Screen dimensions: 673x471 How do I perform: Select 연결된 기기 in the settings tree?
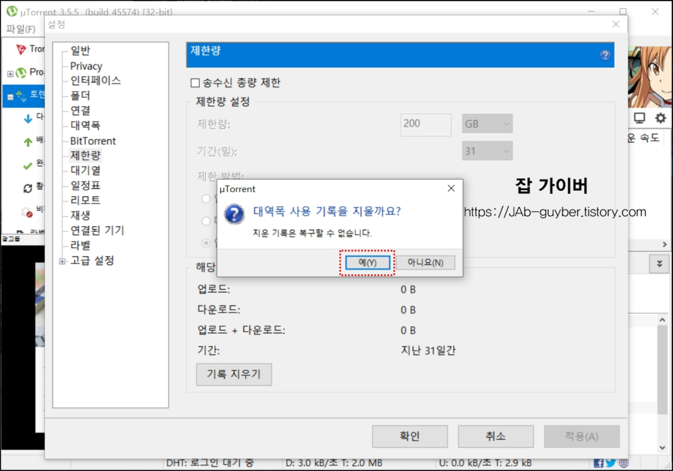pos(97,230)
